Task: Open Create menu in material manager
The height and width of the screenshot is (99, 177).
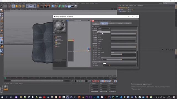Action: [x=7, y=84]
